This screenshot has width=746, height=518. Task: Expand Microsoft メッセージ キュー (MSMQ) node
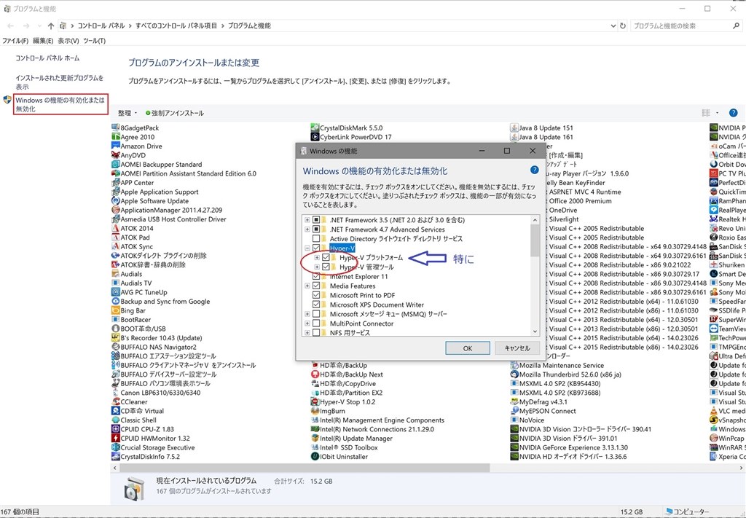pos(307,314)
